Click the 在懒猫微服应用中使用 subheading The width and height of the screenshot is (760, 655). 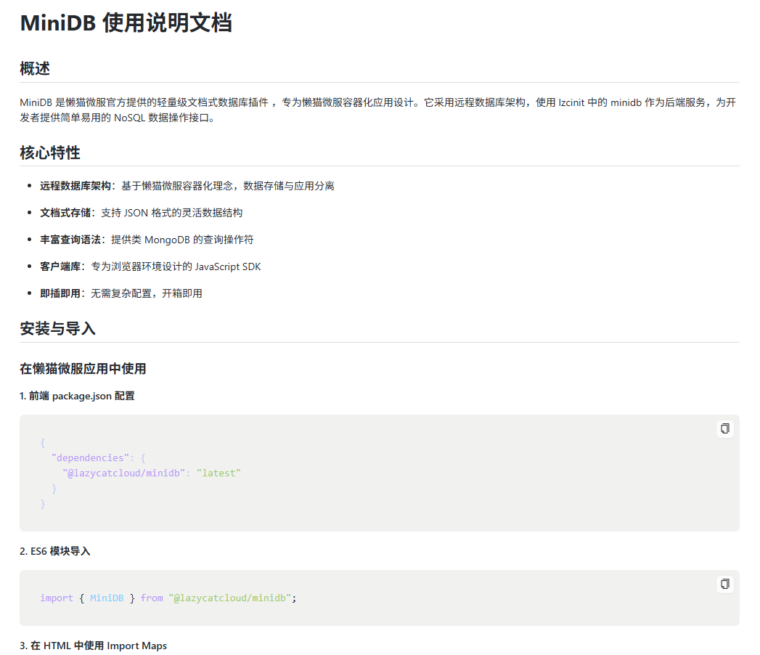83,368
